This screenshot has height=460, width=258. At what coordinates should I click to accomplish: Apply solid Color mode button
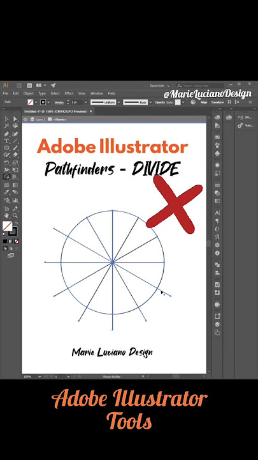5,241
